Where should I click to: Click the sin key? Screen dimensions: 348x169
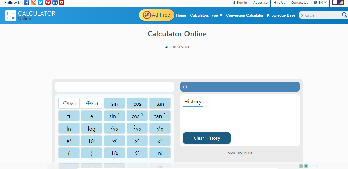(x=115, y=103)
